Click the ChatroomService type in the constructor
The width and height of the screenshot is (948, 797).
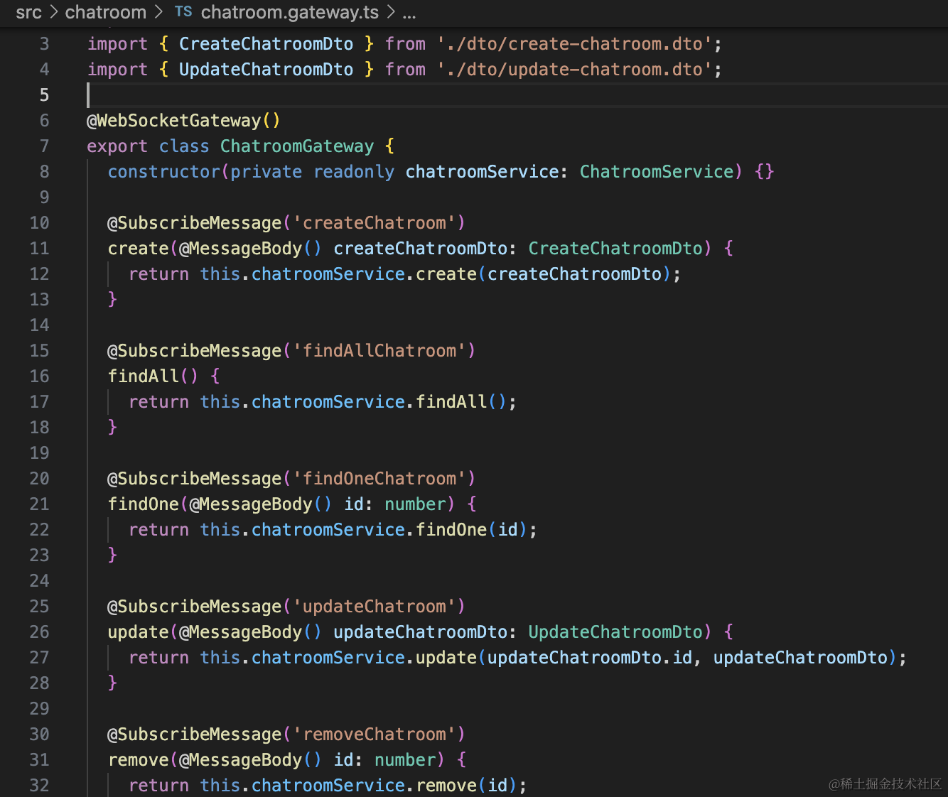coord(657,172)
